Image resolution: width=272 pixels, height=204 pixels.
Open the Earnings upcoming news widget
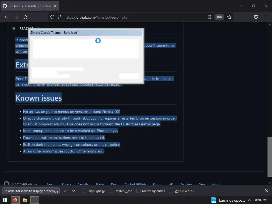[228, 200]
